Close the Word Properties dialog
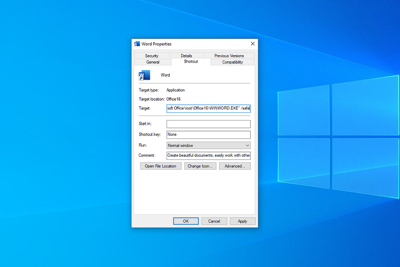Image resolution: width=400 pixels, height=267 pixels. 252,44
